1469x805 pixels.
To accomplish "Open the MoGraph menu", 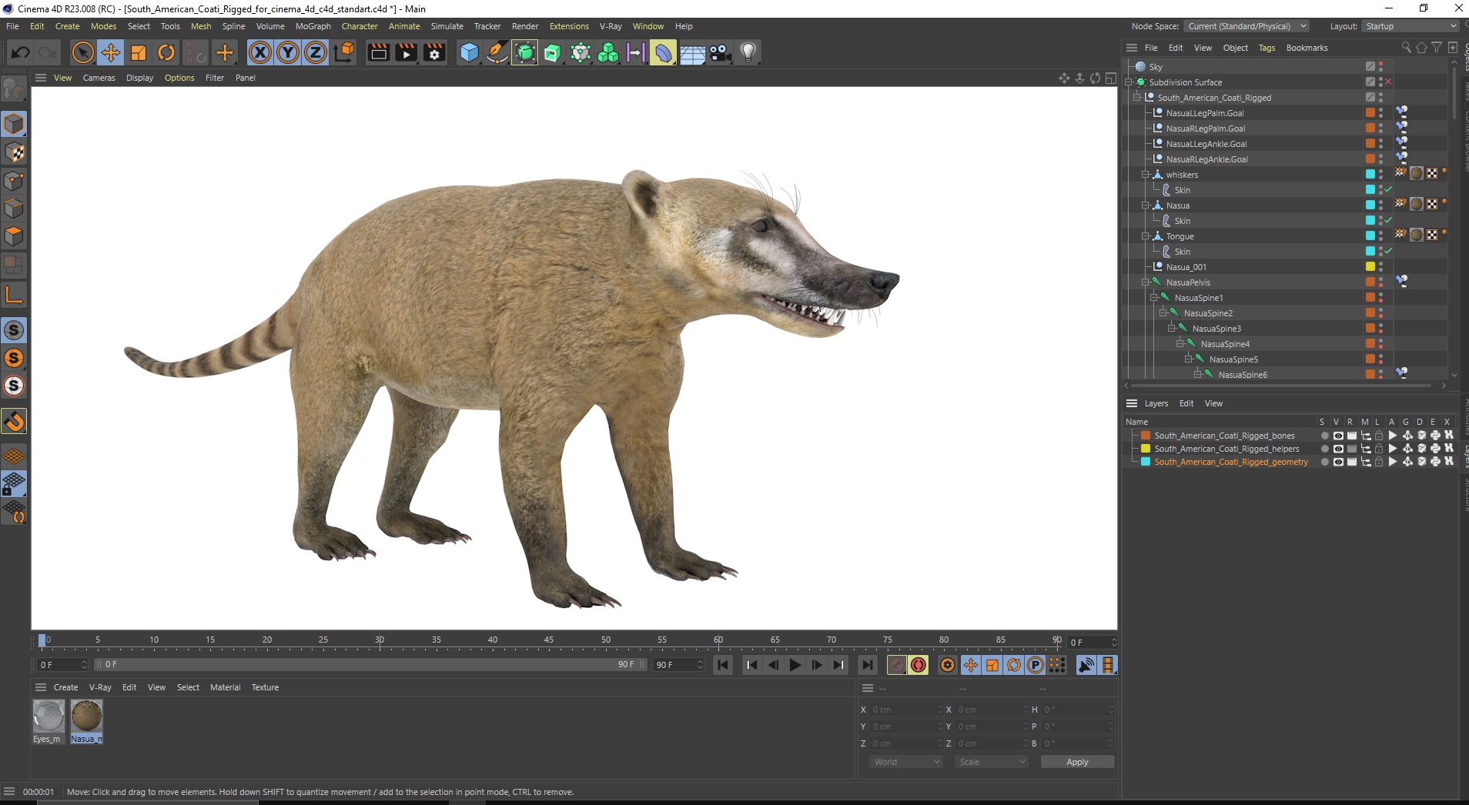I will coord(313,26).
